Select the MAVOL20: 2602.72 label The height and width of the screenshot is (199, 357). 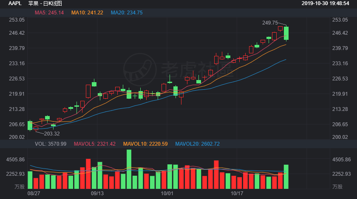[197, 144]
